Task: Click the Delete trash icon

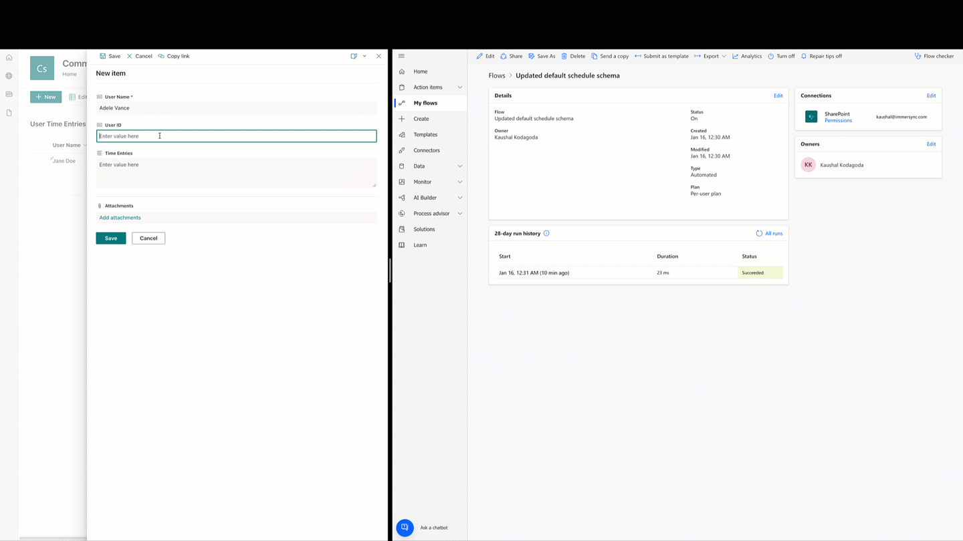Action: tap(564, 56)
